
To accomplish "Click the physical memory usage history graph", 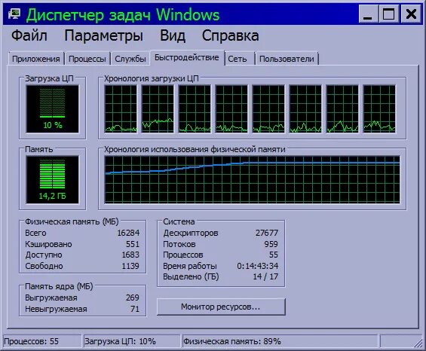I will pyautogui.click(x=252, y=179).
